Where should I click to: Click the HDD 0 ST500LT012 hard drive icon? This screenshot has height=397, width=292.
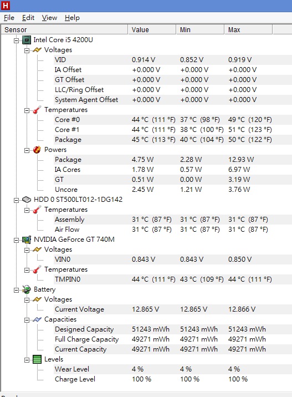(x=27, y=200)
